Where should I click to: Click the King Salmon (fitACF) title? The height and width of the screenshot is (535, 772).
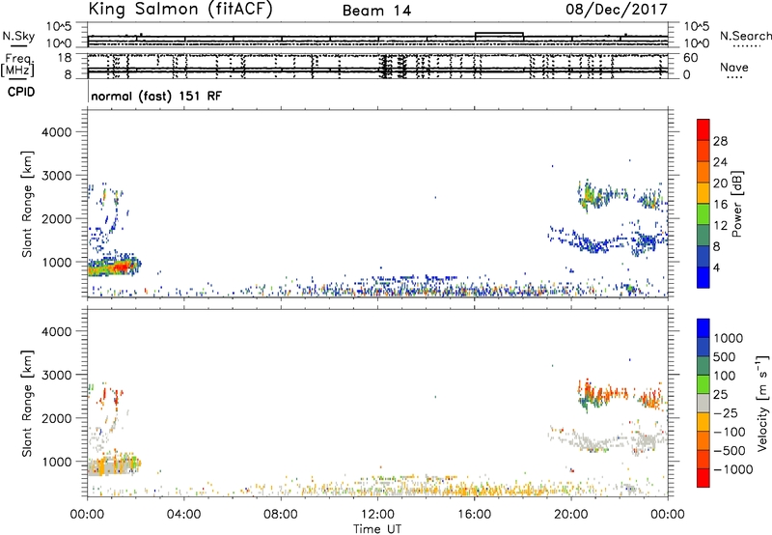[180, 10]
